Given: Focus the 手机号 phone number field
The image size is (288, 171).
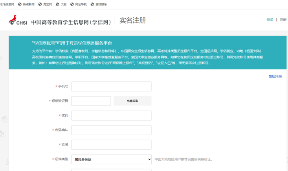Looking at the screenshot, I should [x=111, y=86].
